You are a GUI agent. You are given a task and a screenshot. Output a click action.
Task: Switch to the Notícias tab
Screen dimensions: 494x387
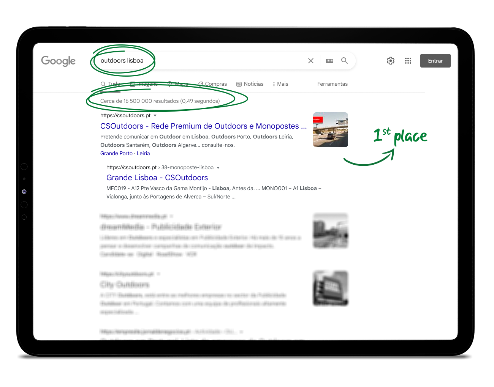(250, 84)
